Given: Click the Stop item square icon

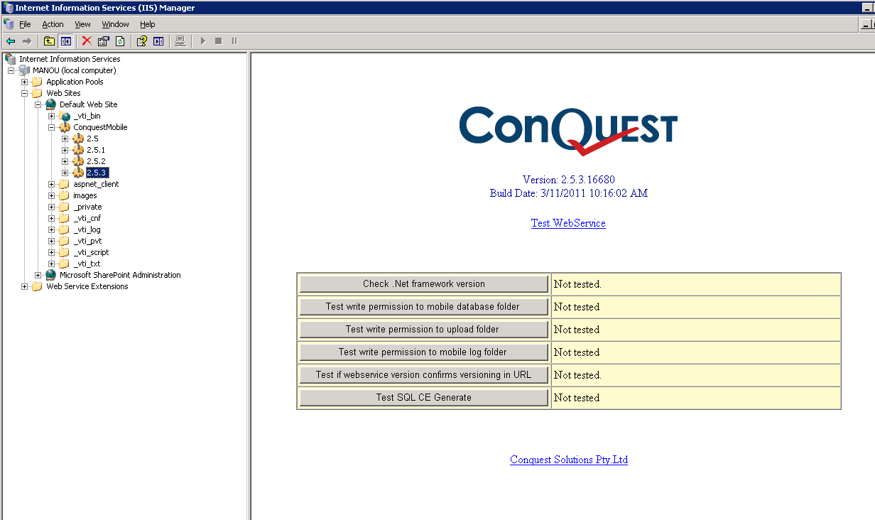Looking at the screenshot, I should click(218, 41).
